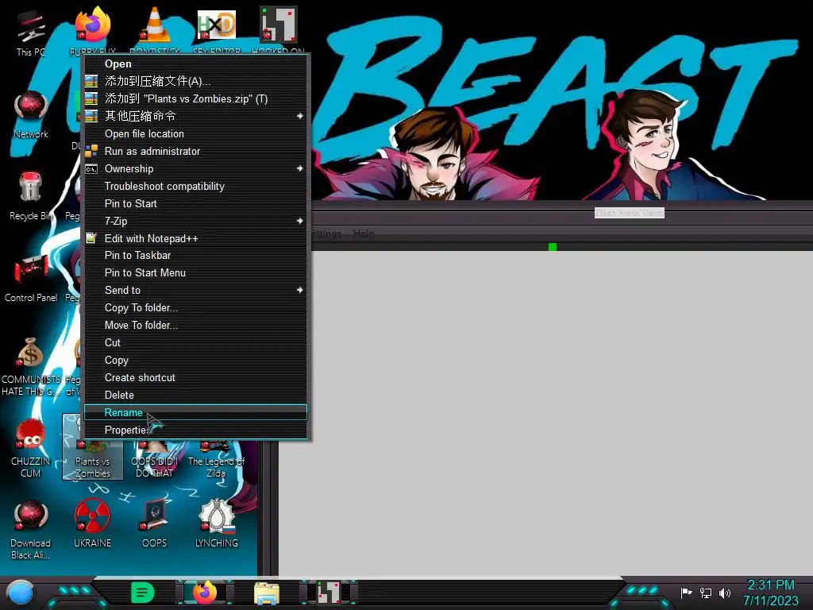
Task: Click the Start orb button
Action: tap(21, 593)
